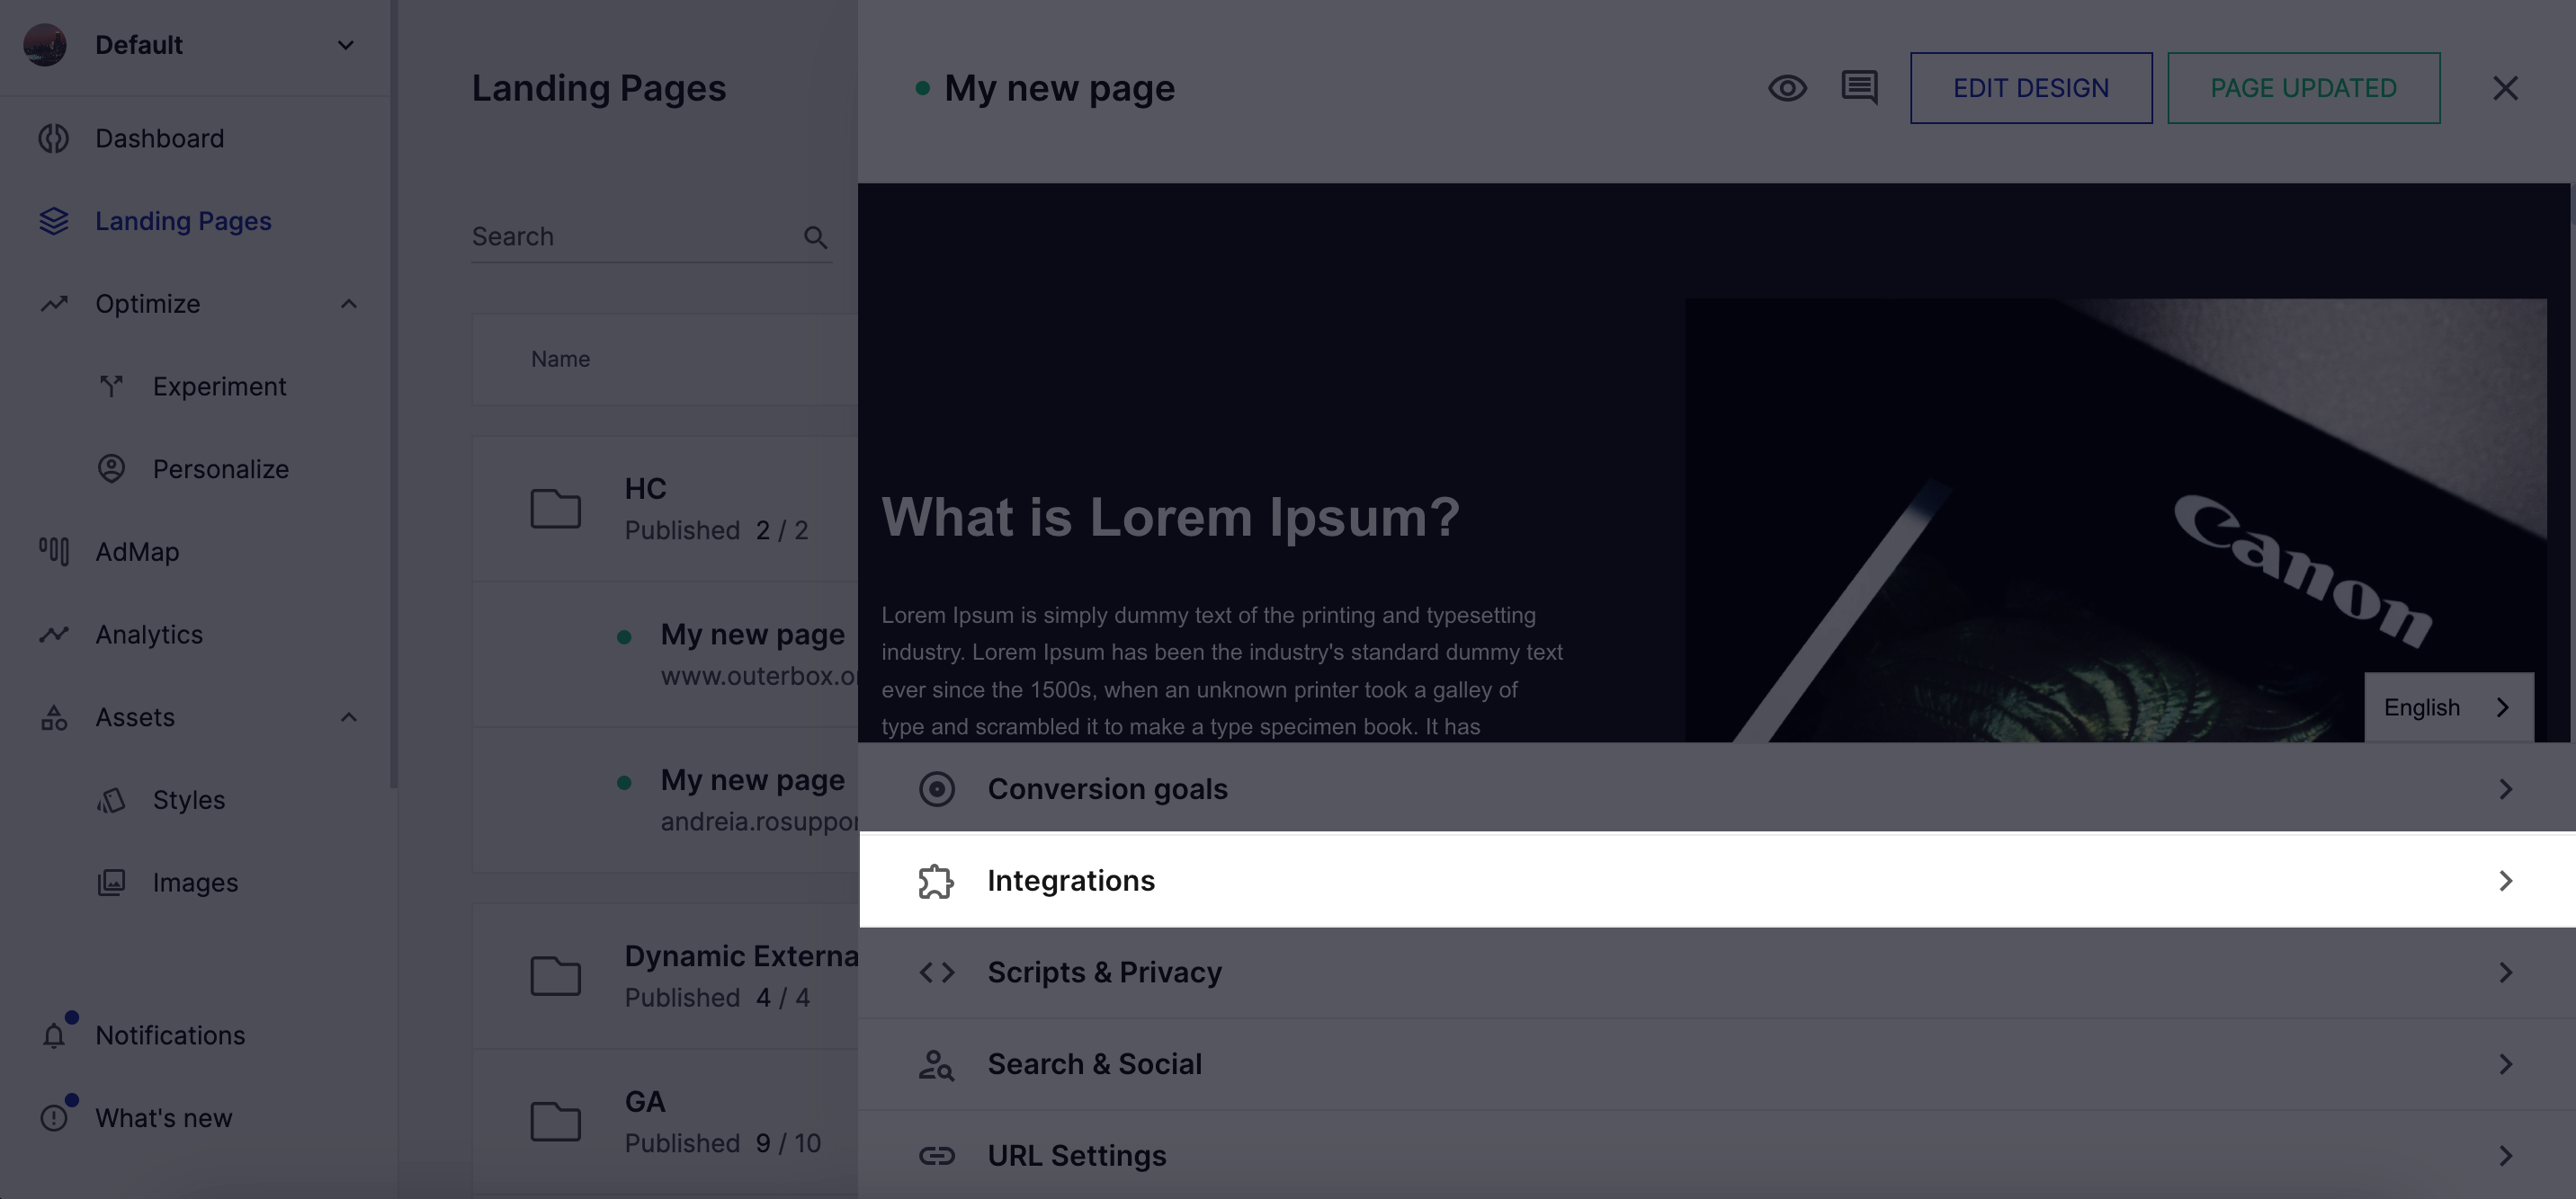Click the EDIT DESIGN button
This screenshot has height=1199, width=2576.
(x=2030, y=88)
